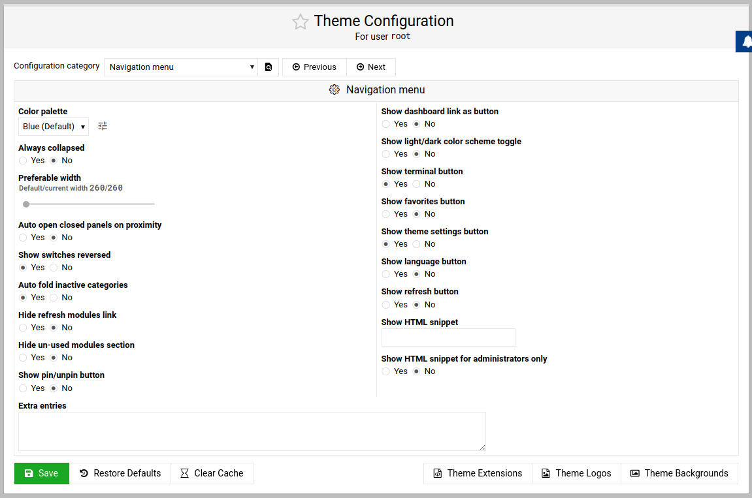752x498 pixels.
Task: Save the theme configuration
Action: [41, 473]
